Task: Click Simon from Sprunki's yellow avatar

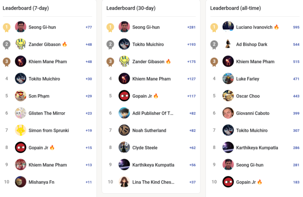Action: click(21, 130)
